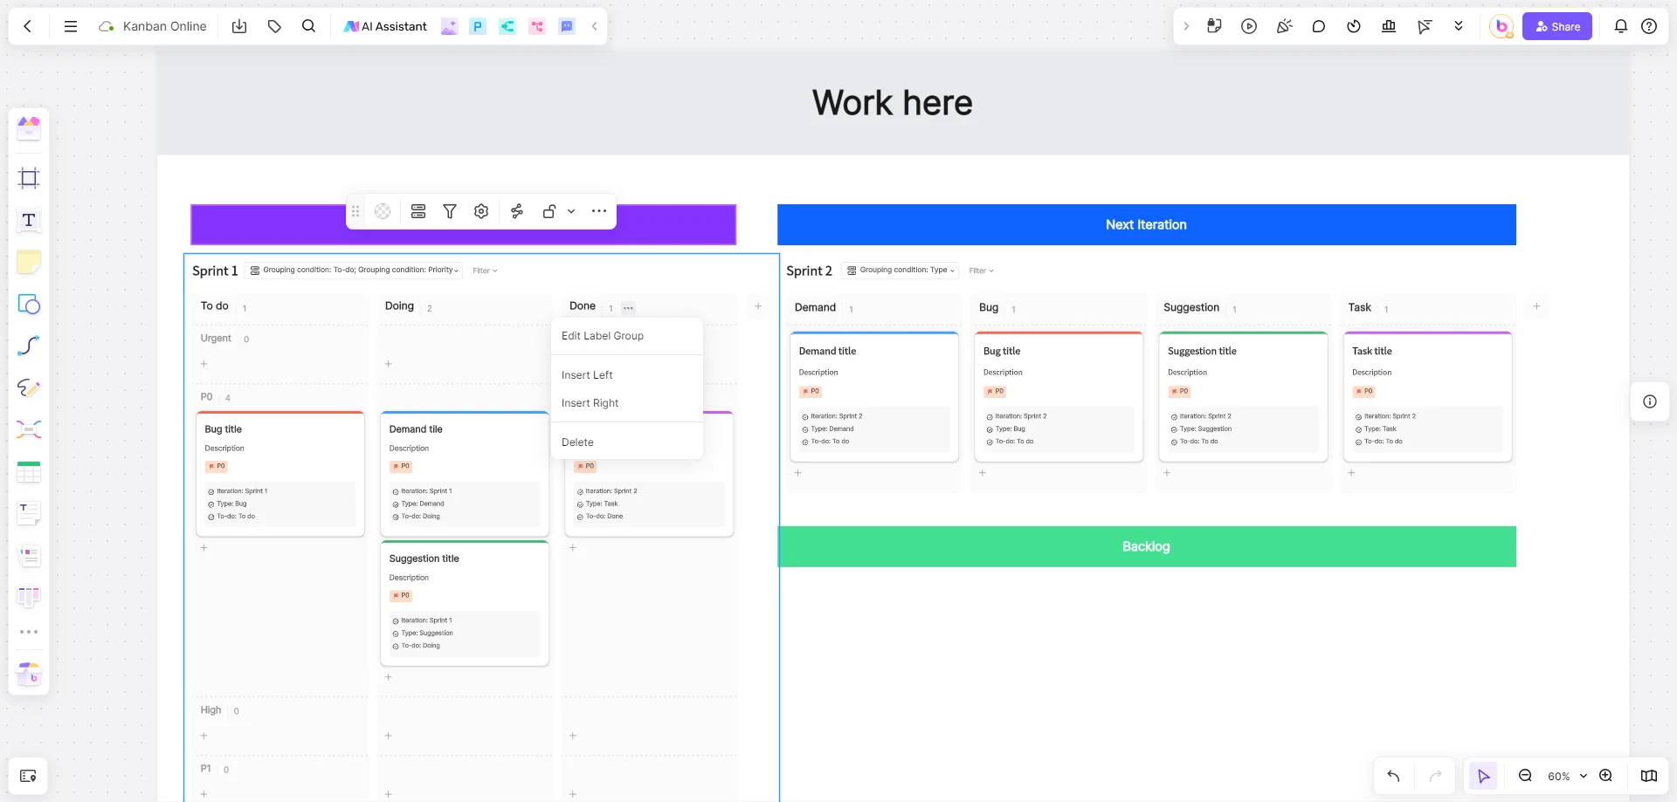1677x802 pixels.
Task: Zoom in with the plus magnifier
Action: (x=1605, y=776)
